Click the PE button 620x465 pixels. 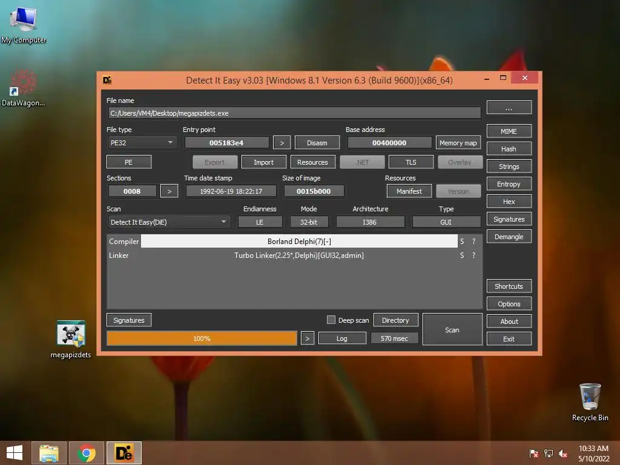pos(129,162)
